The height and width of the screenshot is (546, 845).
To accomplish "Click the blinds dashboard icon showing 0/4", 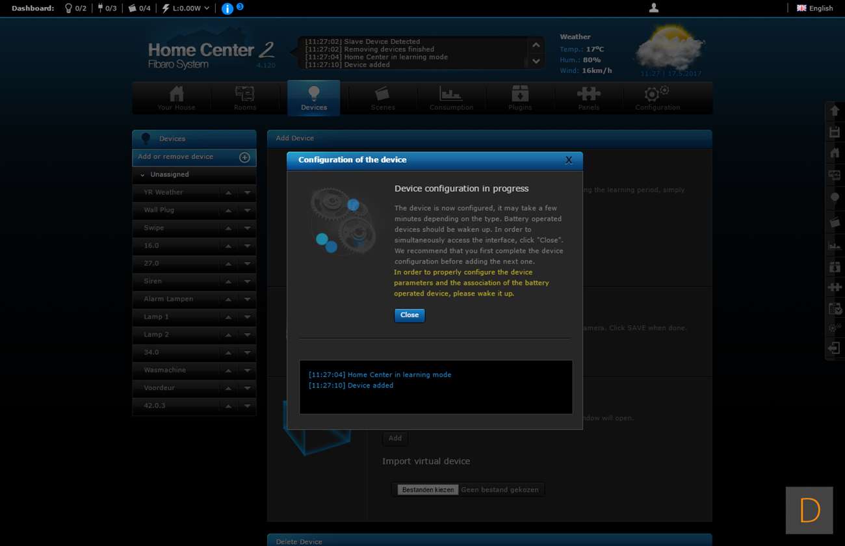I will [133, 8].
